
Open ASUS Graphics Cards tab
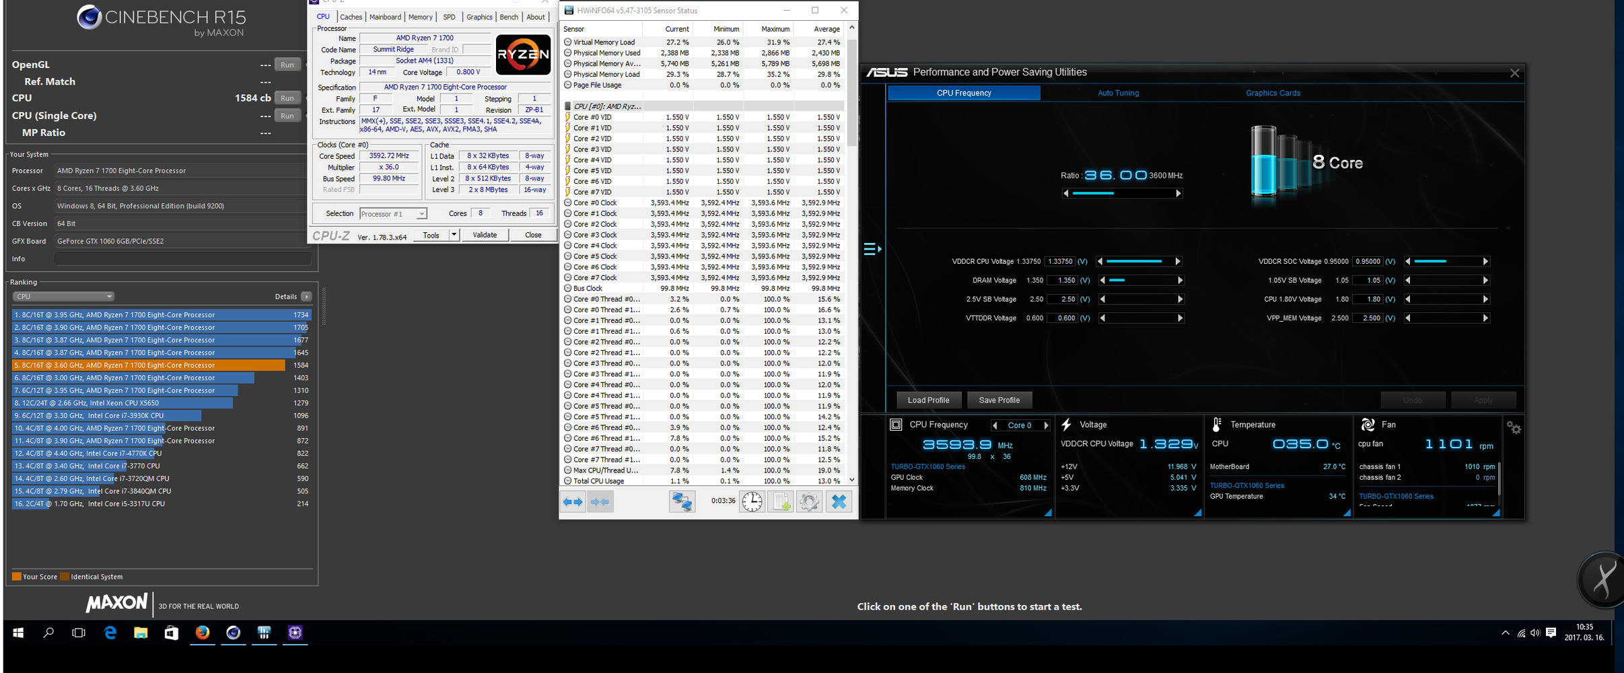click(x=1273, y=93)
